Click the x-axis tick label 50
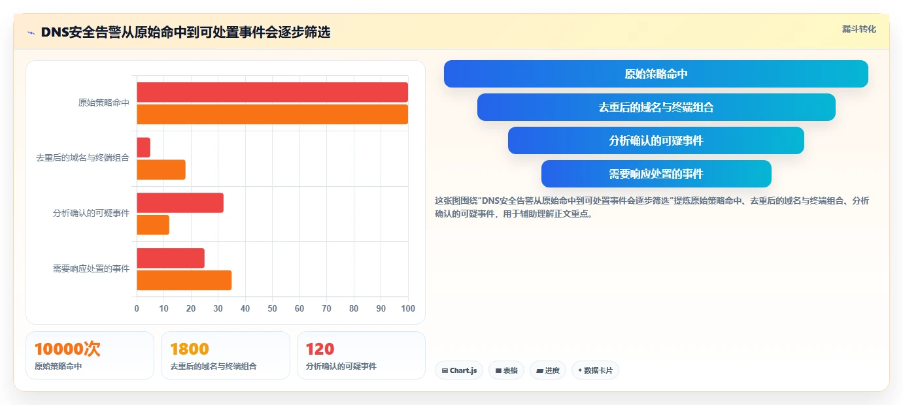The height and width of the screenshot is (405, 903). pos(272,308)
